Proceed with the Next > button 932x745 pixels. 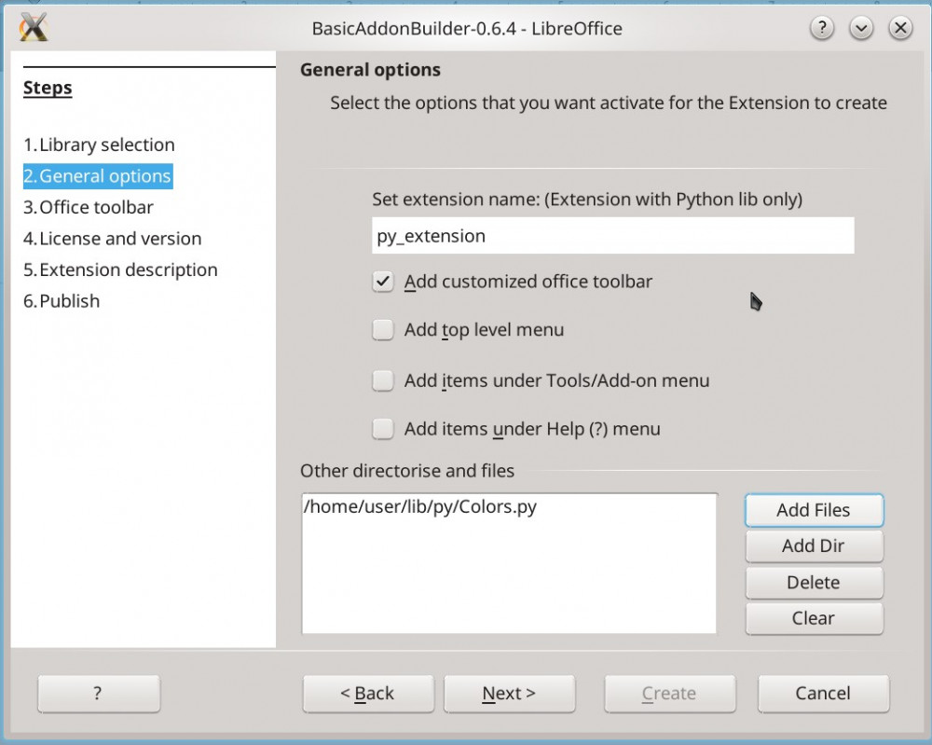[510, 694]
